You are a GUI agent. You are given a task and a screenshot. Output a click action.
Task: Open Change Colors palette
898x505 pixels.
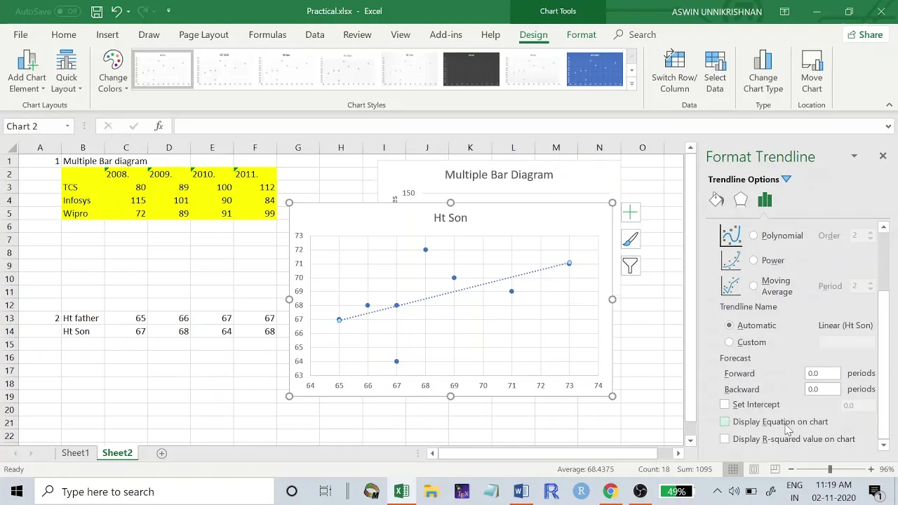tap(113, 72)
